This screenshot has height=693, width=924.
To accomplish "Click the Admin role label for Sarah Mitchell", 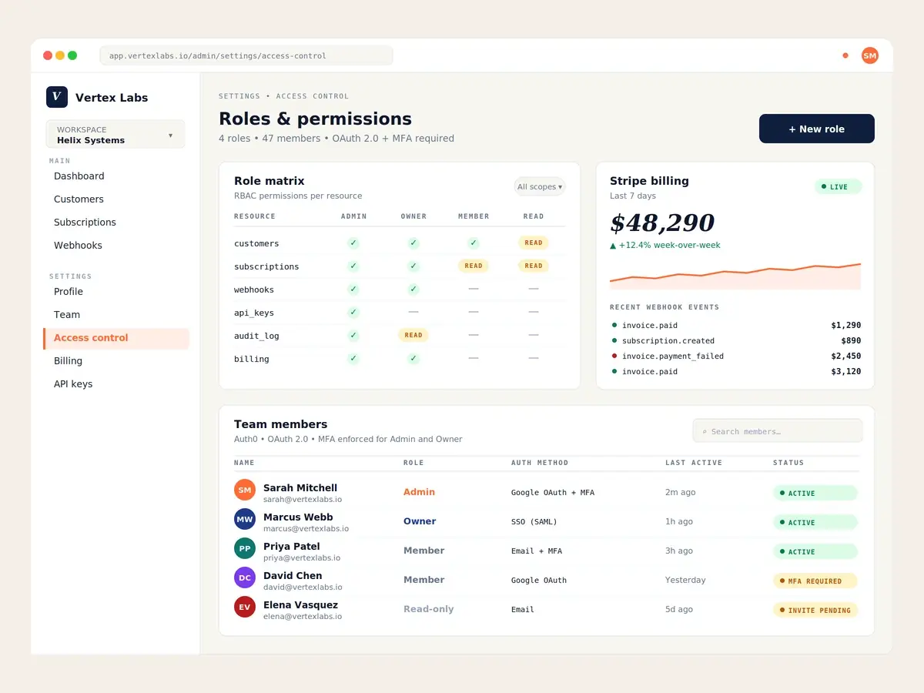I will point(419,492).
